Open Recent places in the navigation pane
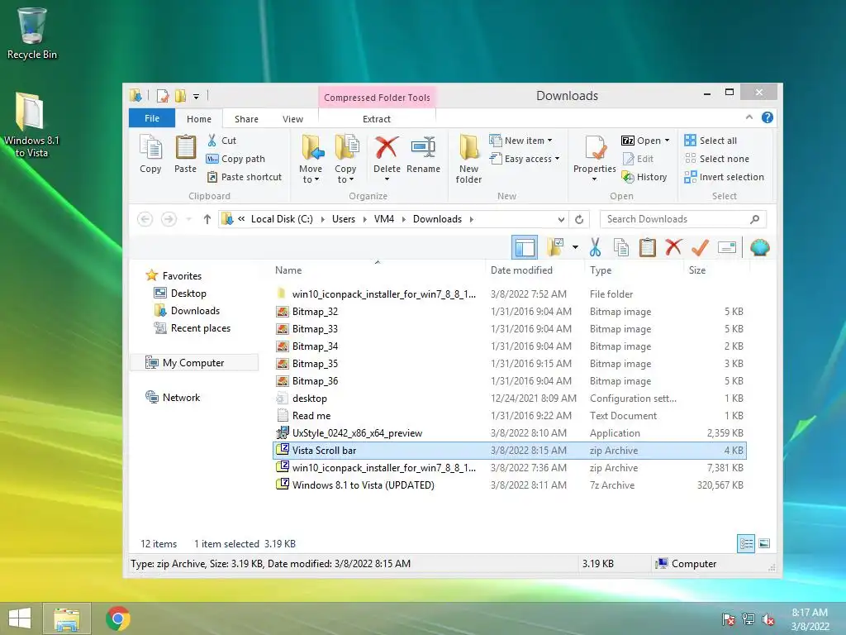The width and height of the screenshot is (846, 635). [192, 327]
